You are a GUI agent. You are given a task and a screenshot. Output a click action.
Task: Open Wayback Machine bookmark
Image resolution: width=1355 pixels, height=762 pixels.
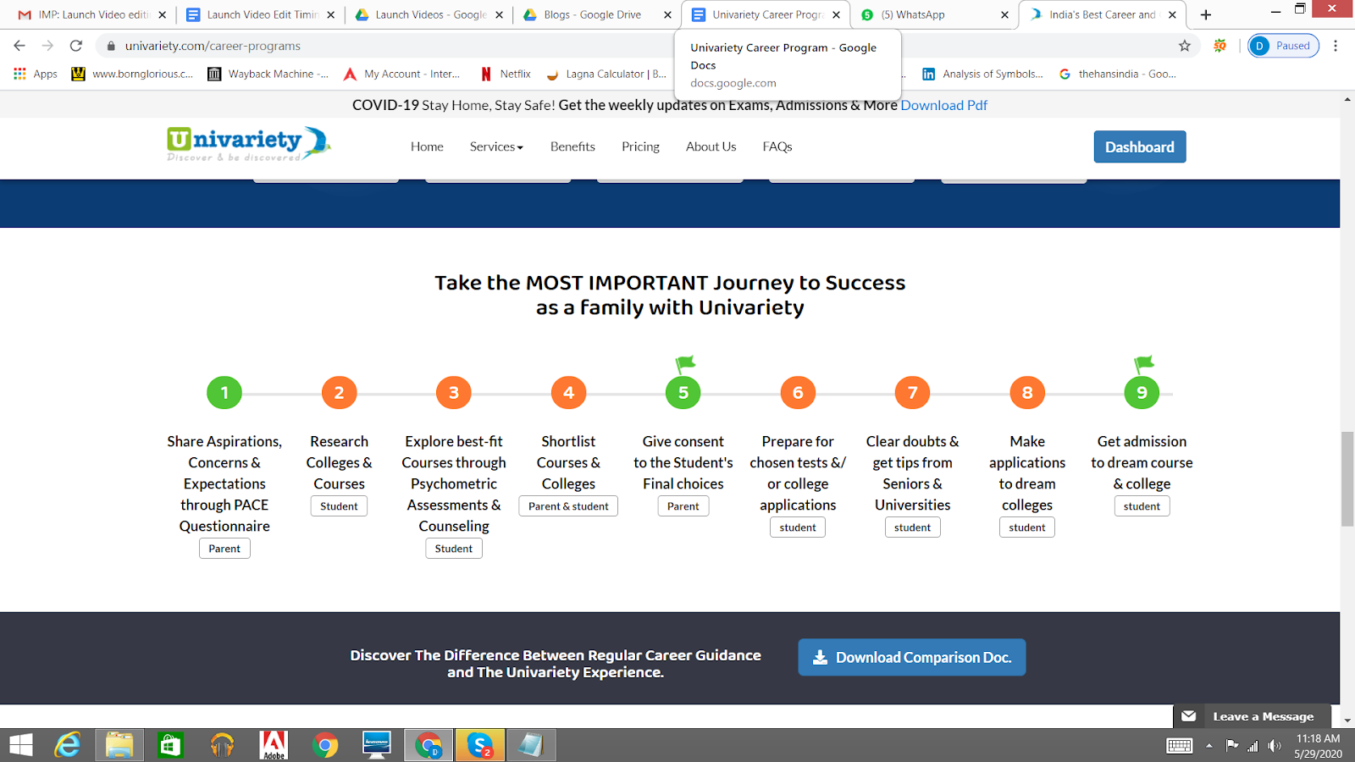(268, 74)
